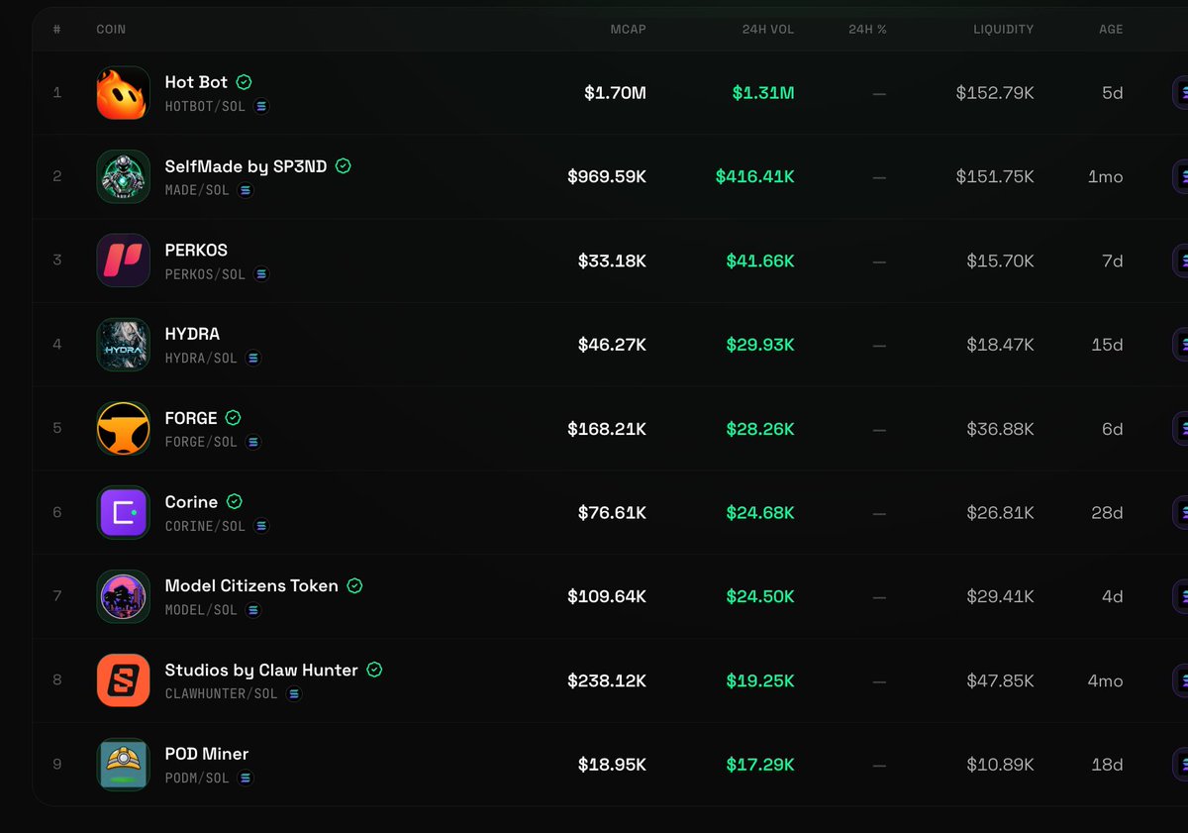Viewport: 1188px width, 833px height.
Task: Click the CLAWHUNTER/SOL pair label
Action: [221, 694]
